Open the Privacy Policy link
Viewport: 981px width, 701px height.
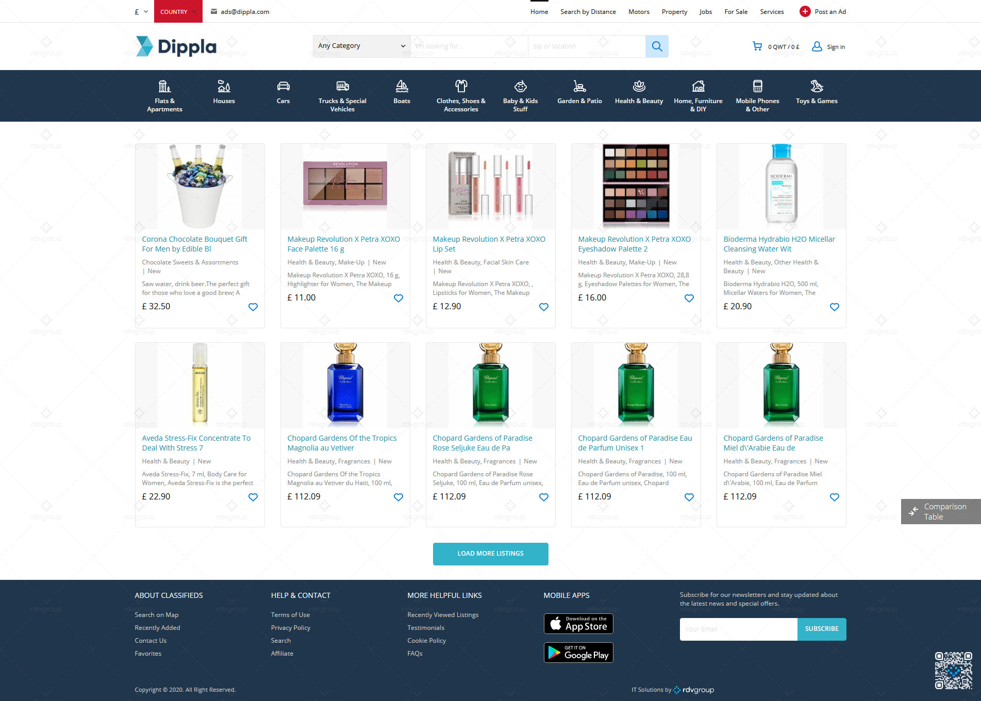click(291, 628)
